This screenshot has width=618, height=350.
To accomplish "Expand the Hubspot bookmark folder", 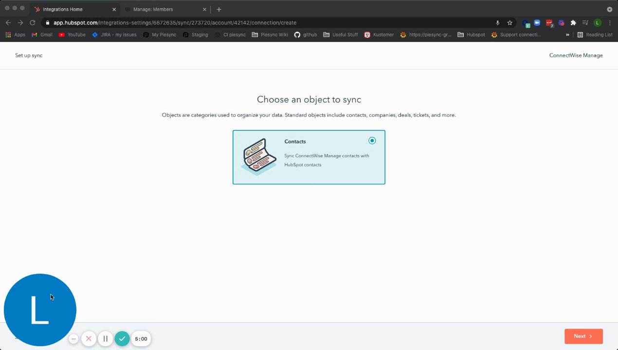I will click(471, 35).
